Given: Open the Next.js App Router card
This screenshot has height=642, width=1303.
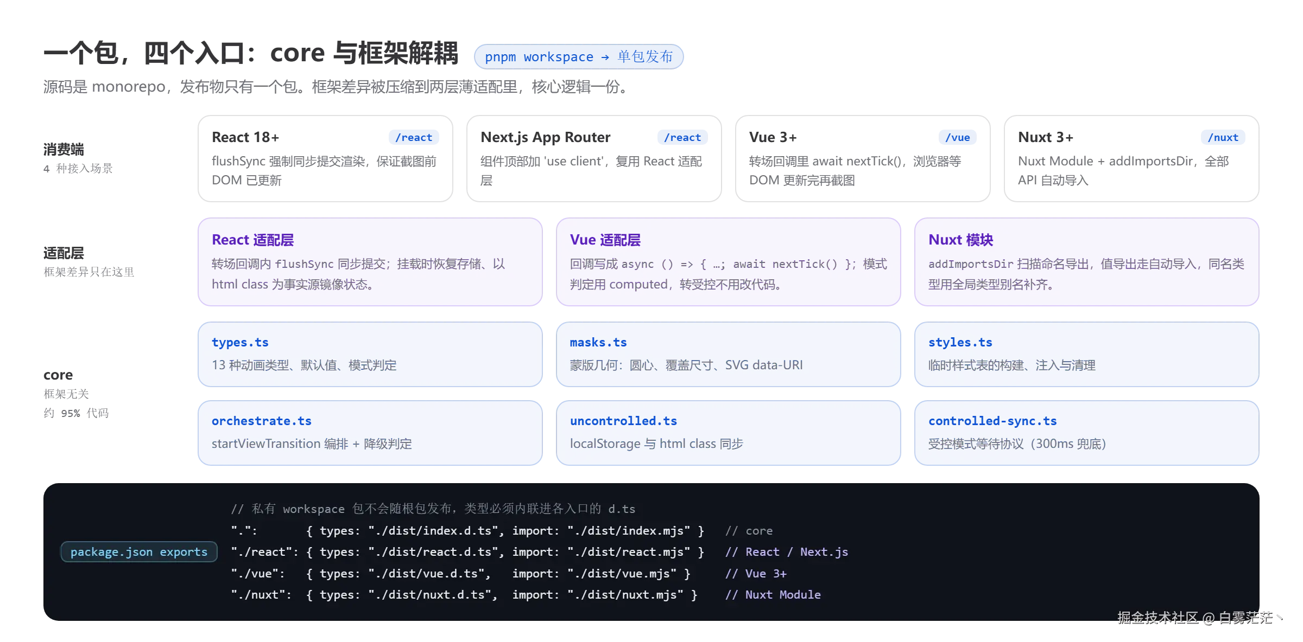Looking at the screenshot, I should 594,158.
